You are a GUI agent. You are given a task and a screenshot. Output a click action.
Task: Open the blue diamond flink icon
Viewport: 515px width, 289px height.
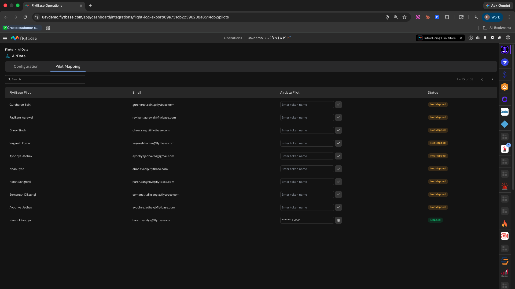pos(505,124)
